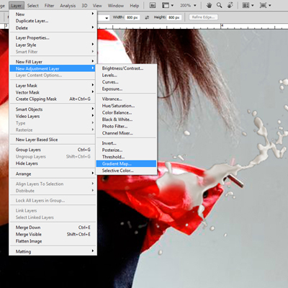
Task: Swap width and height arrows icon
Action: coord(147,17)
